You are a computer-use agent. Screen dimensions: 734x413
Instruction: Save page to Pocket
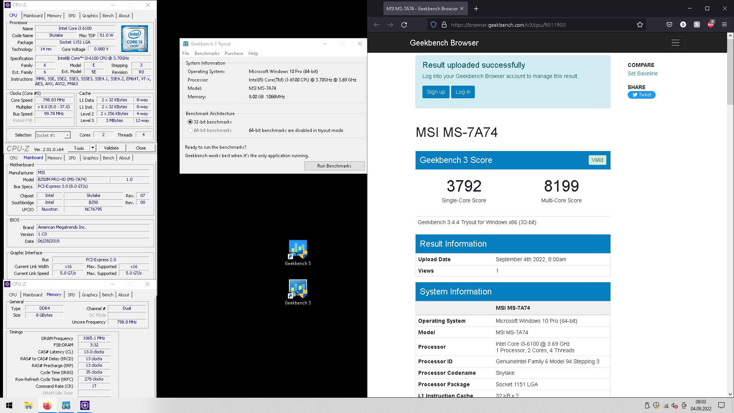coord(669,25)
